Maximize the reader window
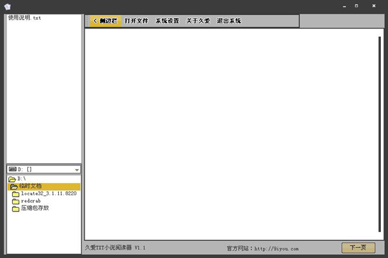This screenshot has height=258, width=388. (x=356, y=6)
